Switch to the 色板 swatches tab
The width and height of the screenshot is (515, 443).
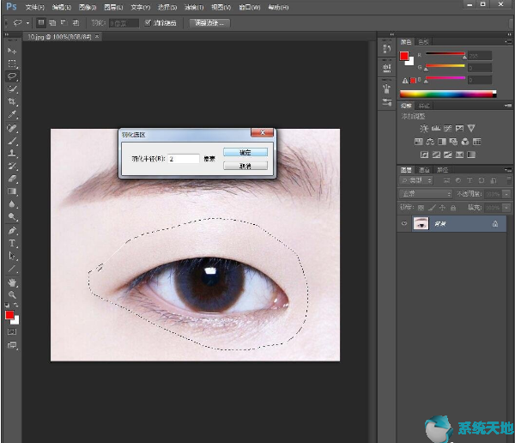point(424,41)
